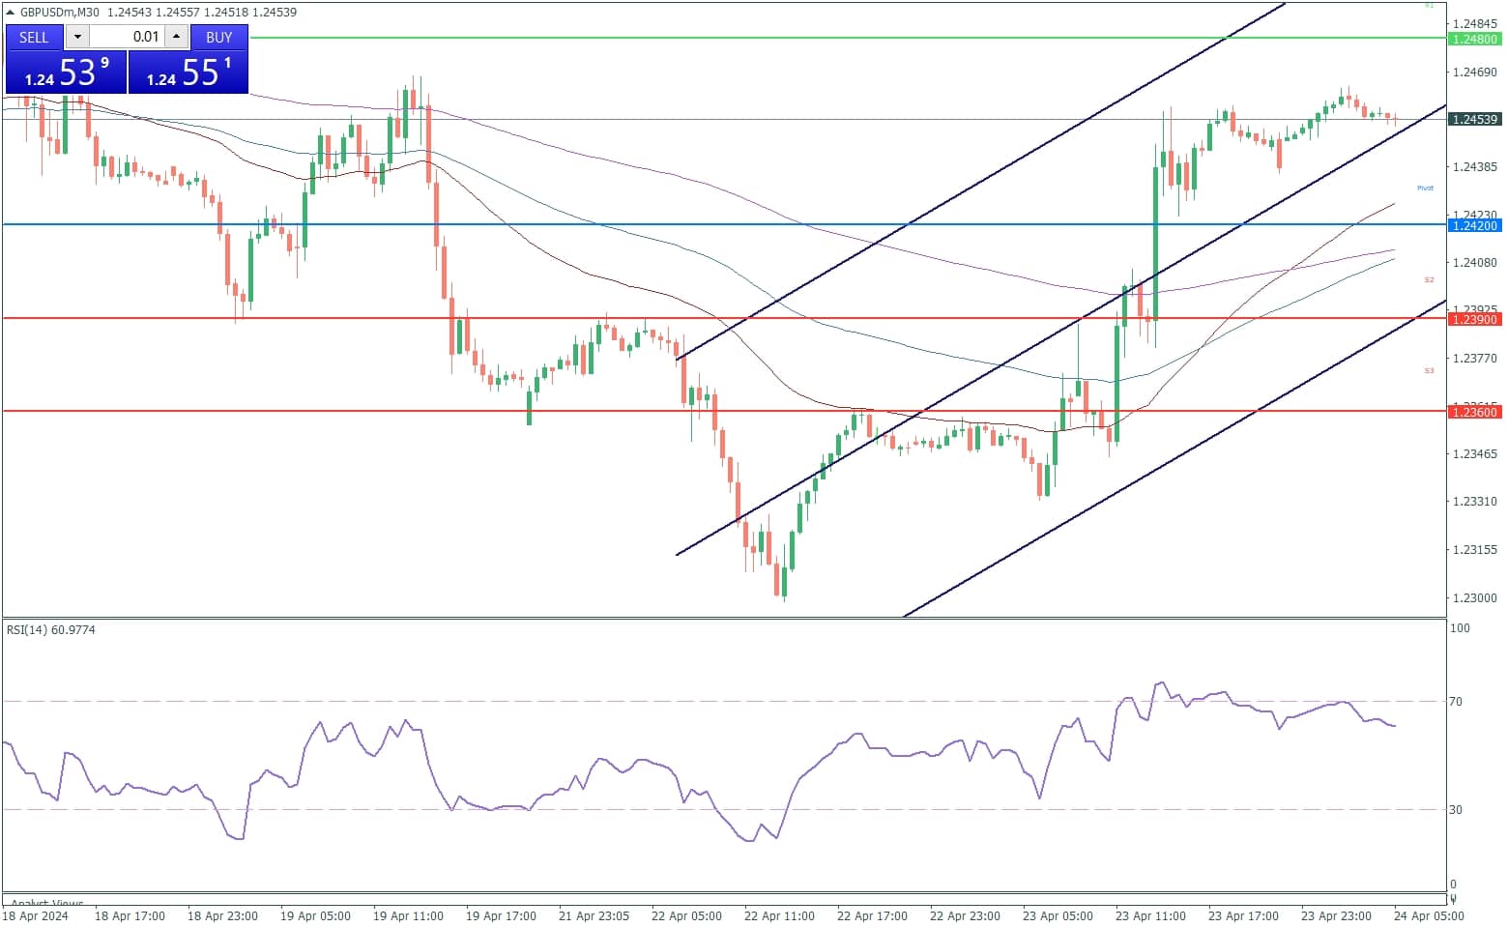
Task: Click the 22 Apr 23:00 time label
Action: (965, 915)
